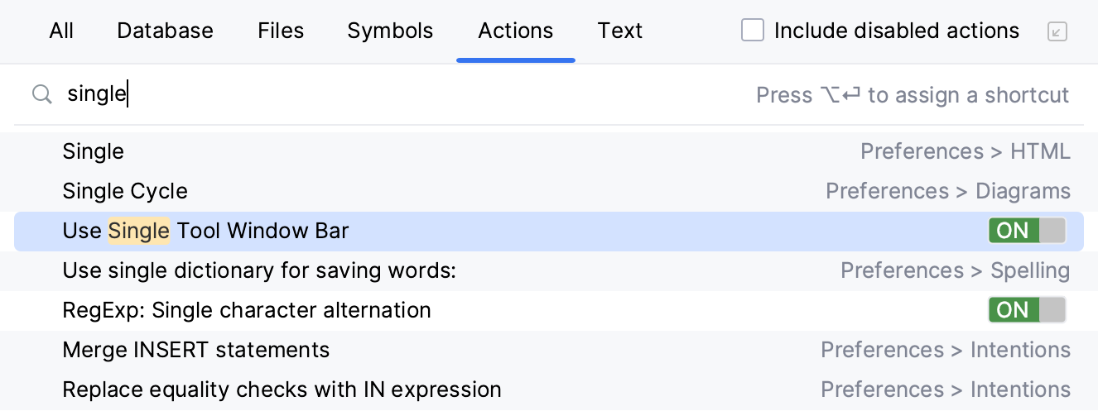Click the open in tool window icon

point(1057,31)
